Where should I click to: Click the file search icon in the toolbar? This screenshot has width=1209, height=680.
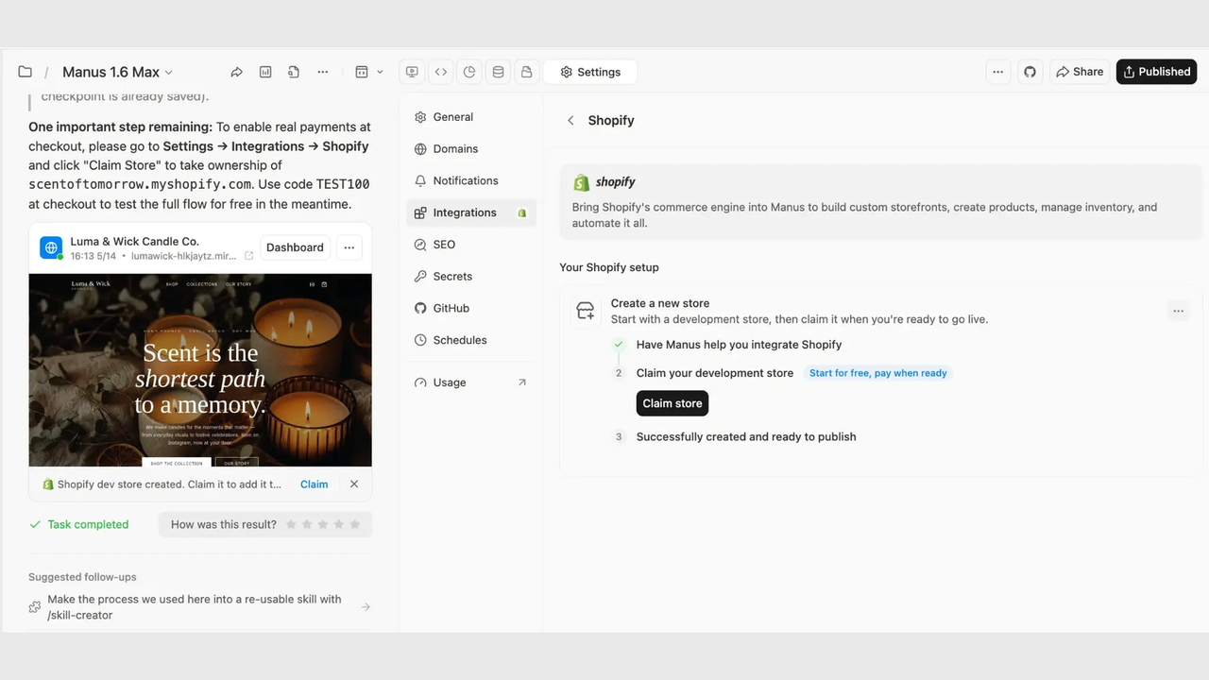coord(294,72)
